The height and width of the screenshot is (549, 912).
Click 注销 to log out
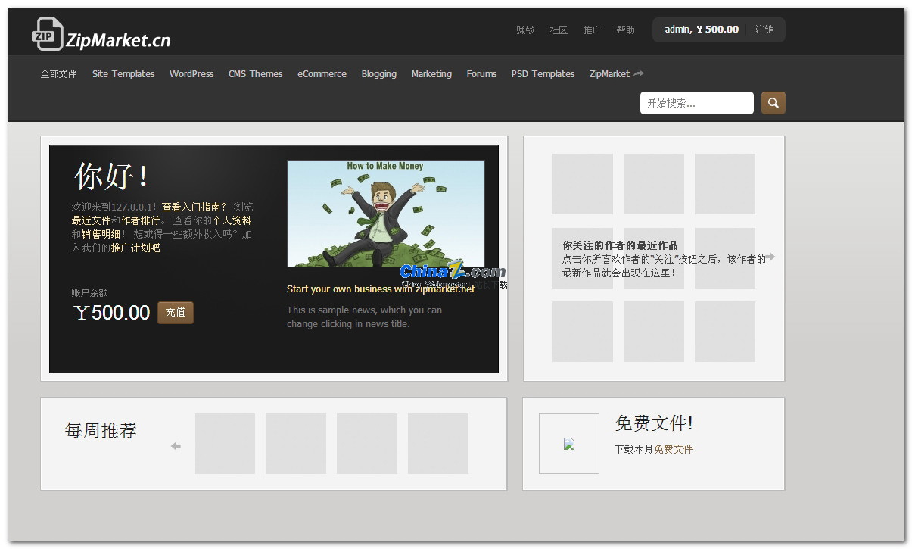766,29
